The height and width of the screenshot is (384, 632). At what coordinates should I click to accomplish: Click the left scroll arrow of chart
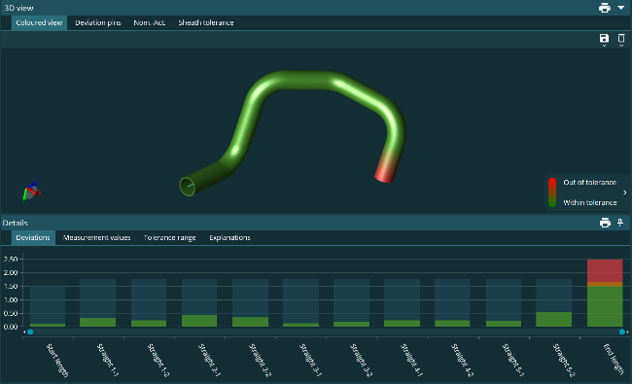point(24,332)
